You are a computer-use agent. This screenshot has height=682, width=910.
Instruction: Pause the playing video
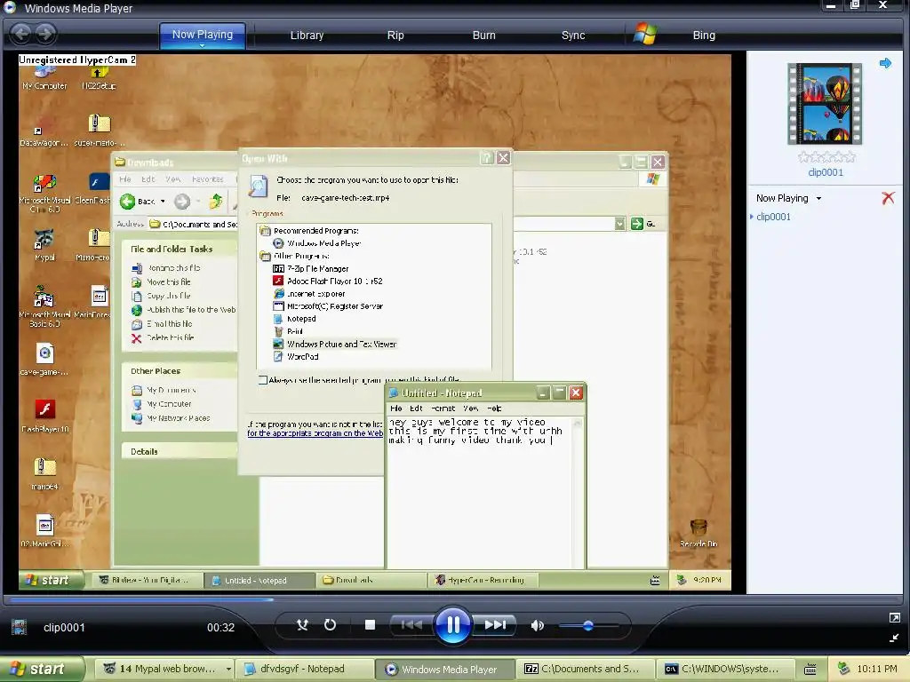click(452, 624)
